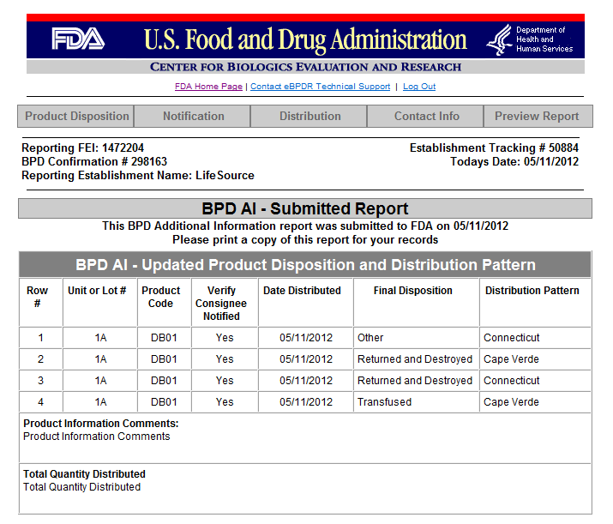Screen dimensions: 613x524
Task: Click the Health and Human Services eagle logo
Action: pyautogui.click(x=499, y=39)
